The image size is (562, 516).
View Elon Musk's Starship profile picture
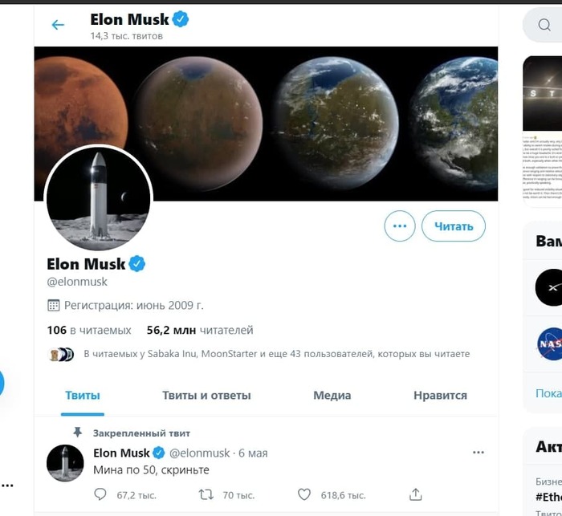tap(98, 198)
